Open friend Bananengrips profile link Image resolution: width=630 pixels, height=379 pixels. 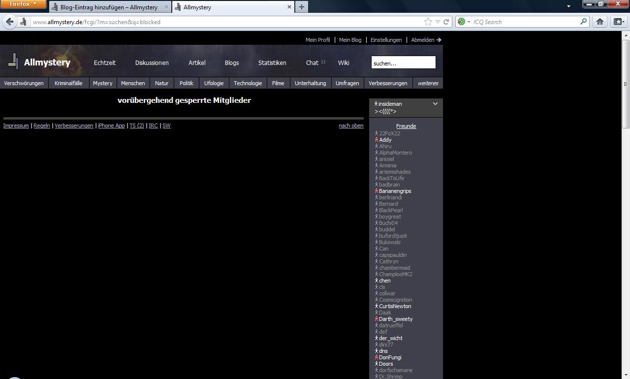(x=395, y=191)
